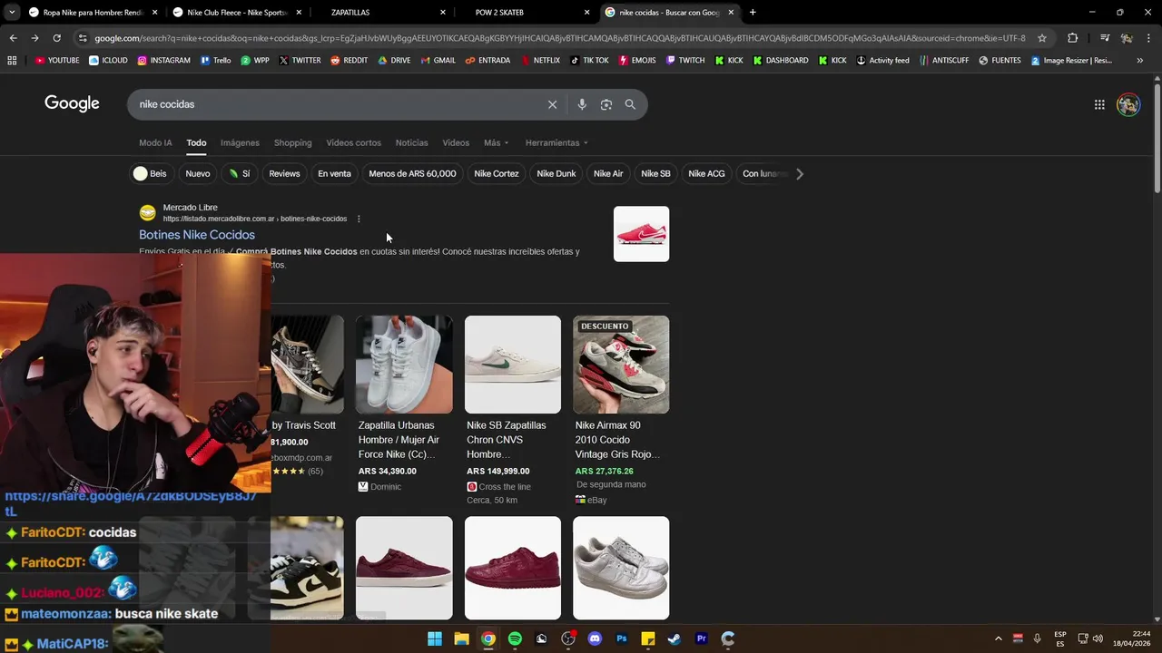Open a new browser tab
Viewport: 1162px width, 653px height.
(x=753, y=13)
